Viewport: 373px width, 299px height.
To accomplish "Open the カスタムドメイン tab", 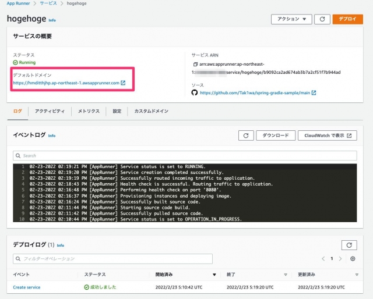I will (152, 111).
